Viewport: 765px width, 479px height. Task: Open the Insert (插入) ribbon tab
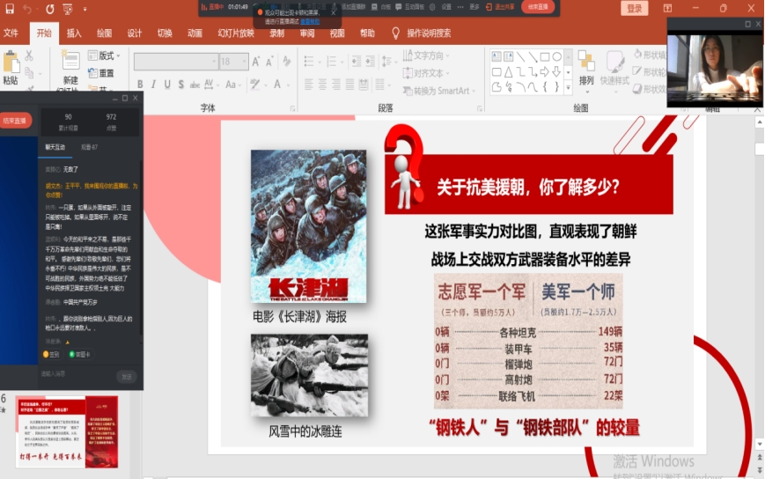74,33
